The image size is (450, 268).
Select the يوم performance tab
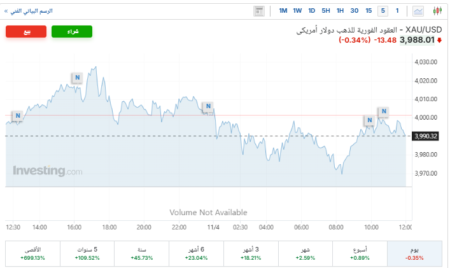(x=414, y=253)
